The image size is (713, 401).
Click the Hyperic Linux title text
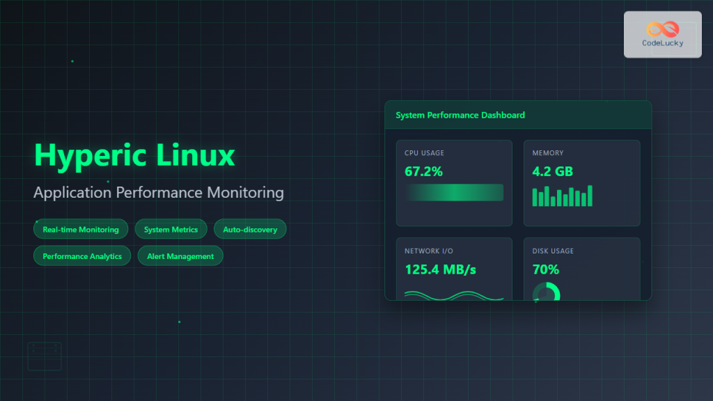pos(134,155)
